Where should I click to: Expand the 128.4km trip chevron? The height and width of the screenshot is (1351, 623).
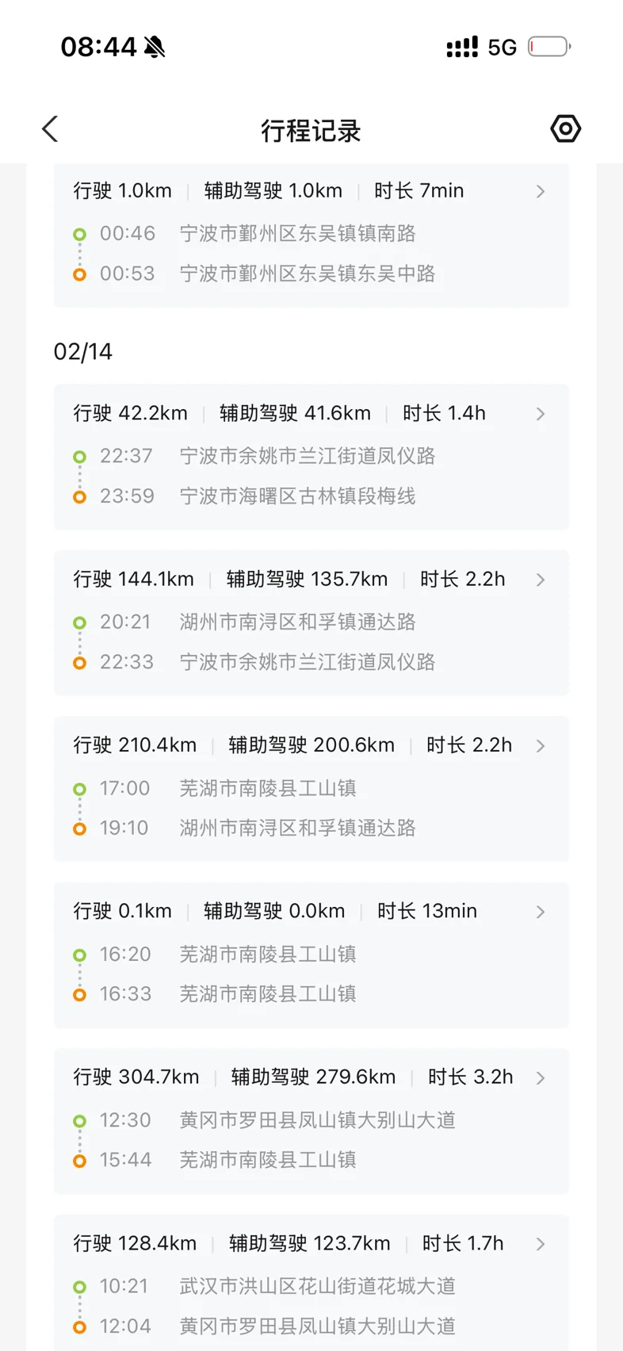[x=541, y=1244]
